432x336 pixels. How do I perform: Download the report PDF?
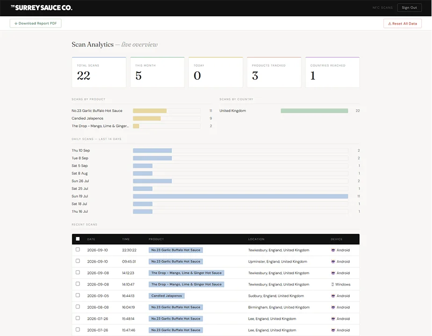(36, 23)
